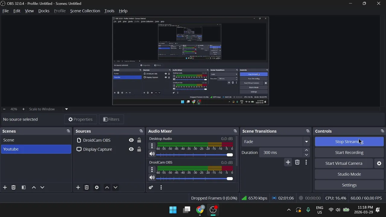Enable Studio Mode
Viewport: 386px width, 217px height.
point(349,174)
